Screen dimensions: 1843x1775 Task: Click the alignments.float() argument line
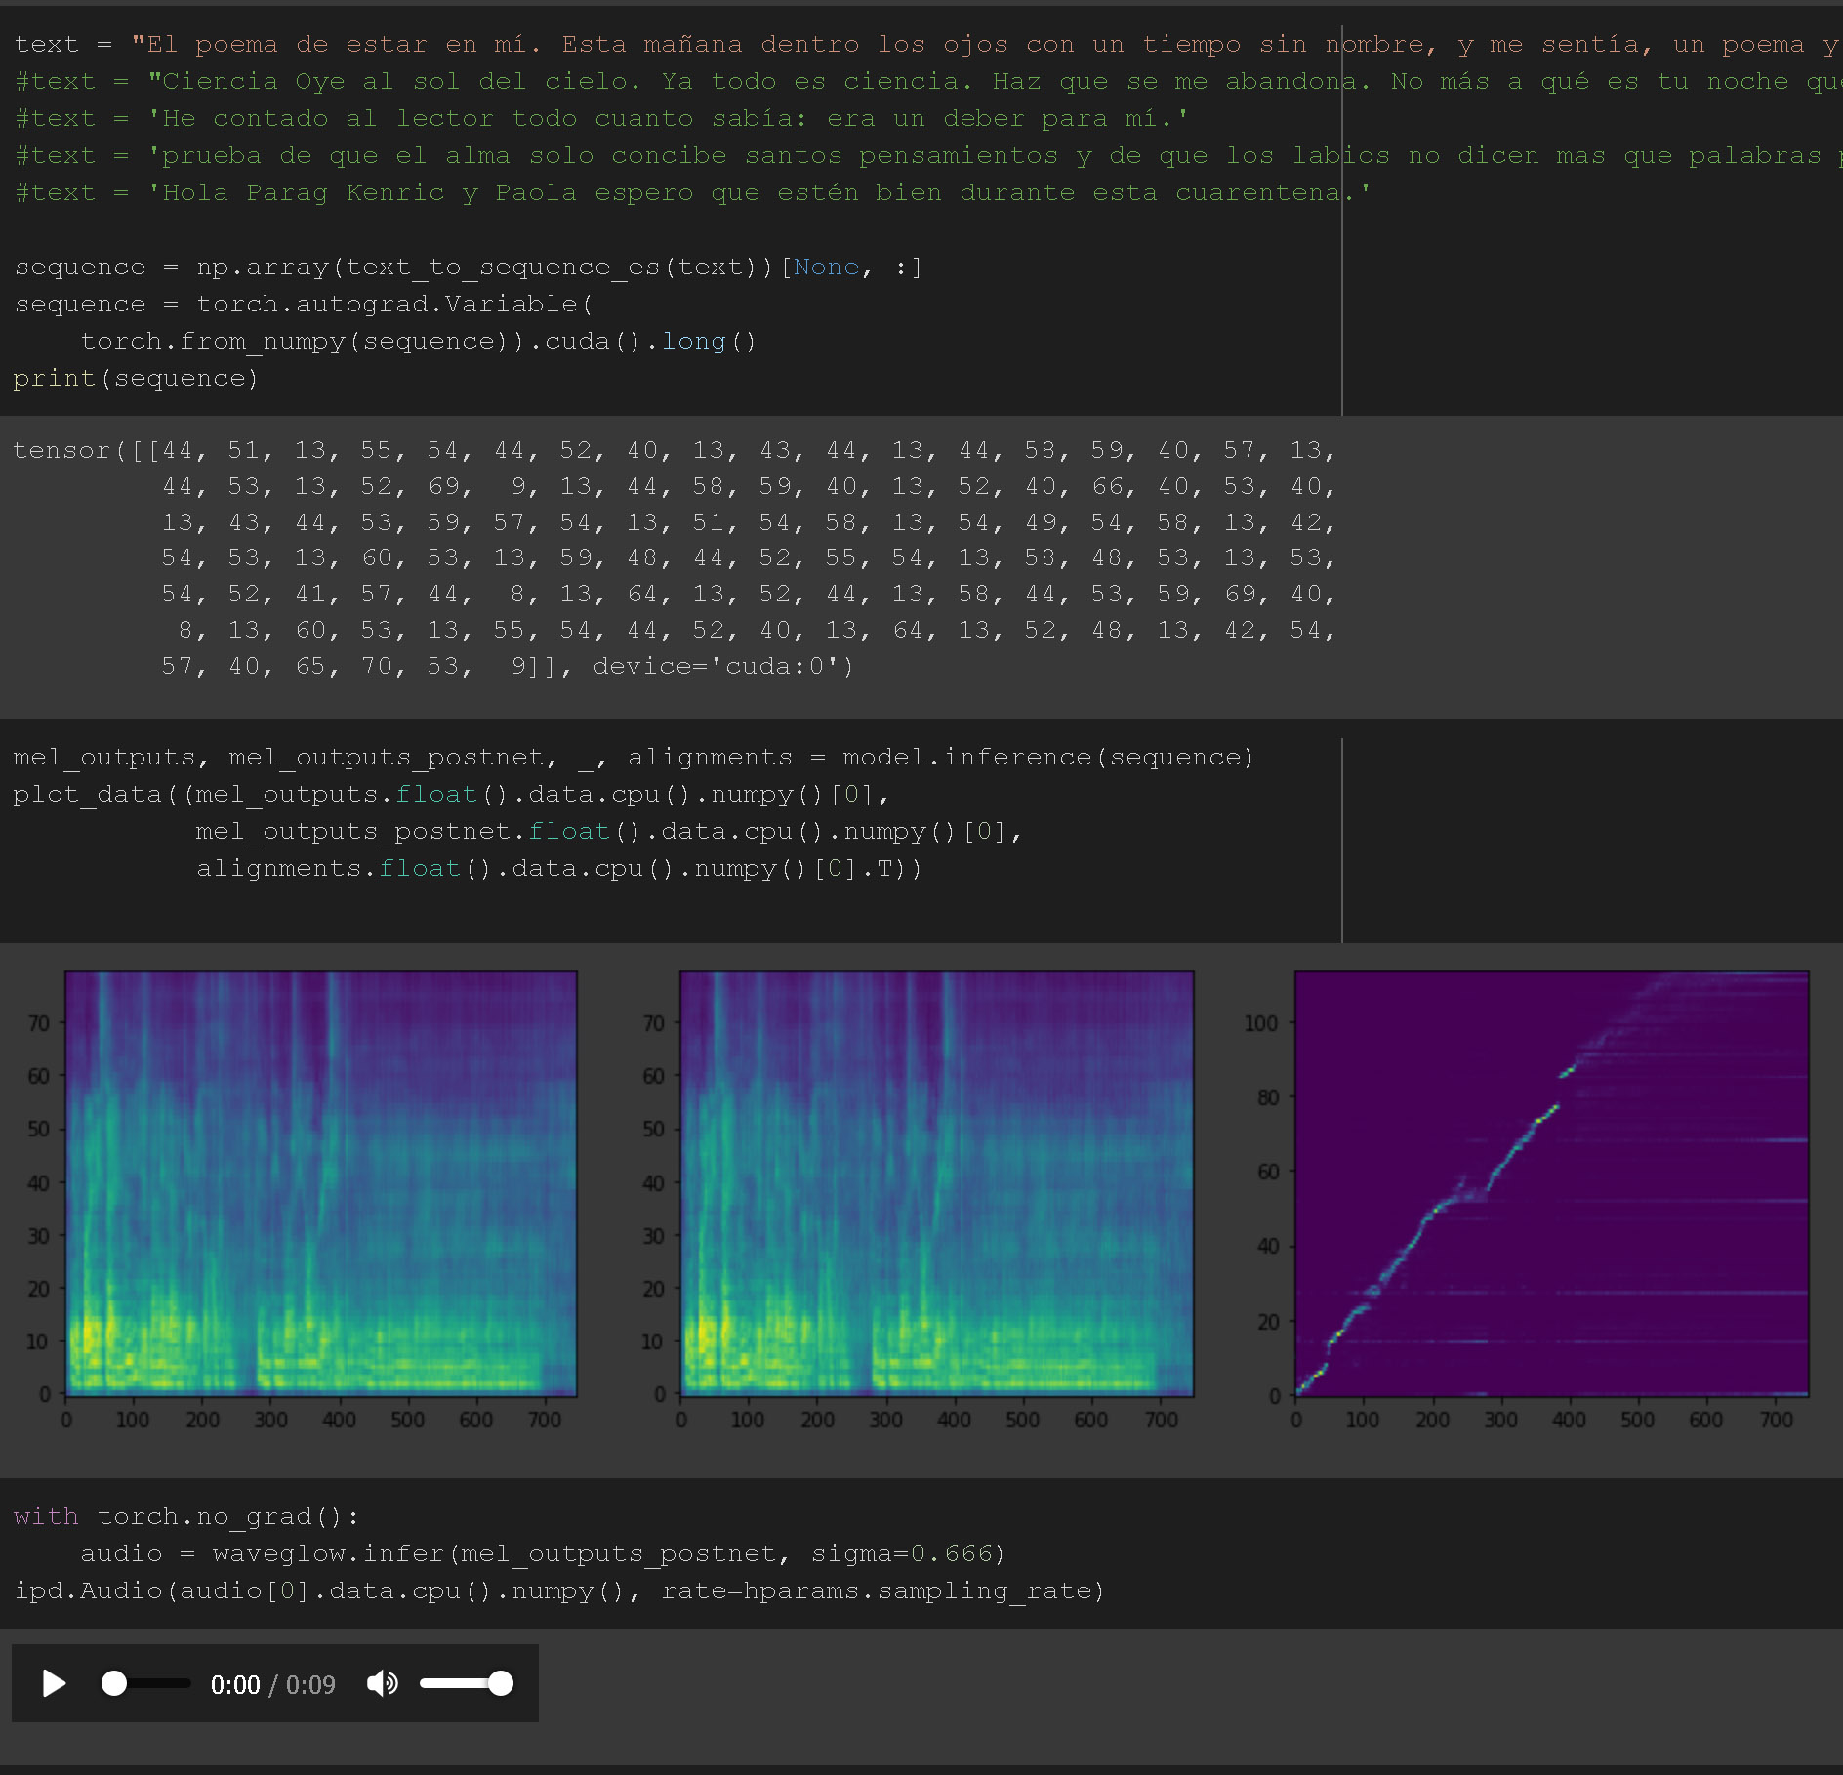click(x=559, y=869)
